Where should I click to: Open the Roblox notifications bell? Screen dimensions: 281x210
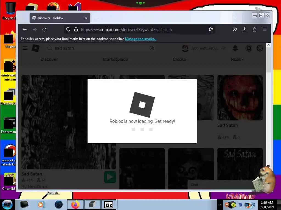point(235,48)
